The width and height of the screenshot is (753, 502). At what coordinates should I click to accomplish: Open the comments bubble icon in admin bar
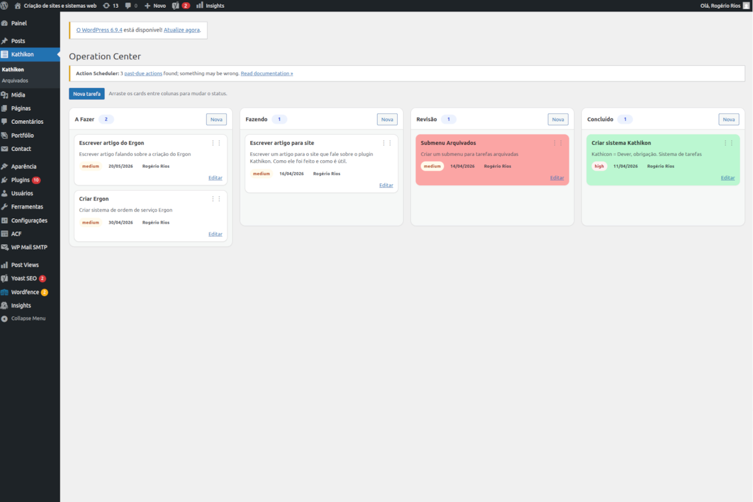(128, 6)
